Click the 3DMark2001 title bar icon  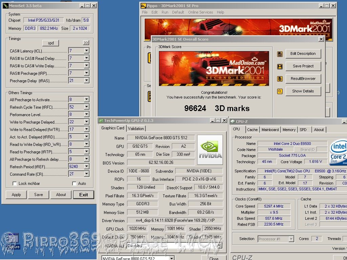point(144,6)
